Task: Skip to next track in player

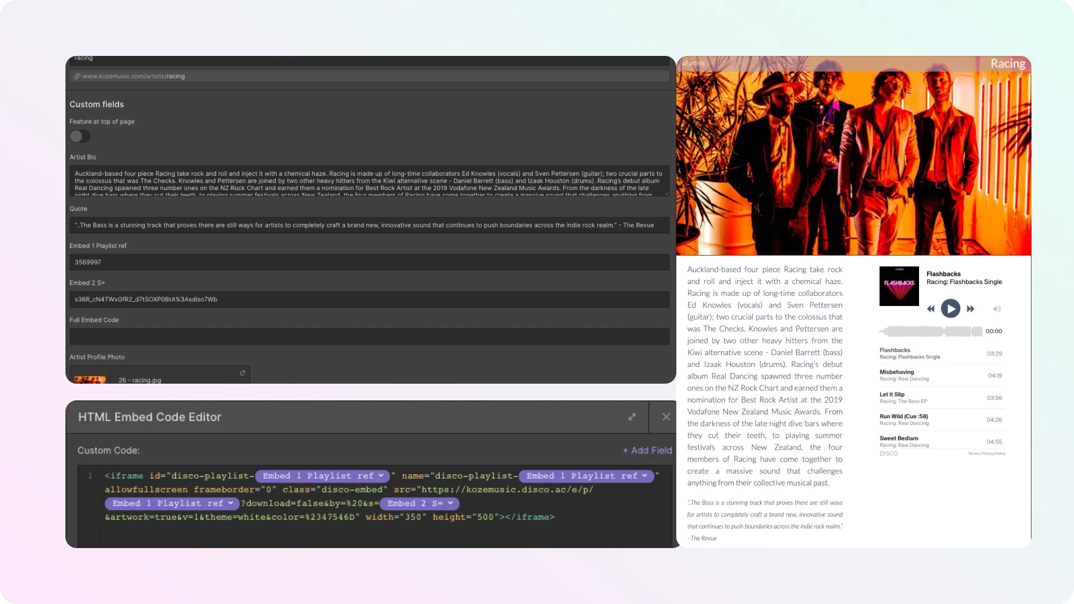Action: coord(971,309)
